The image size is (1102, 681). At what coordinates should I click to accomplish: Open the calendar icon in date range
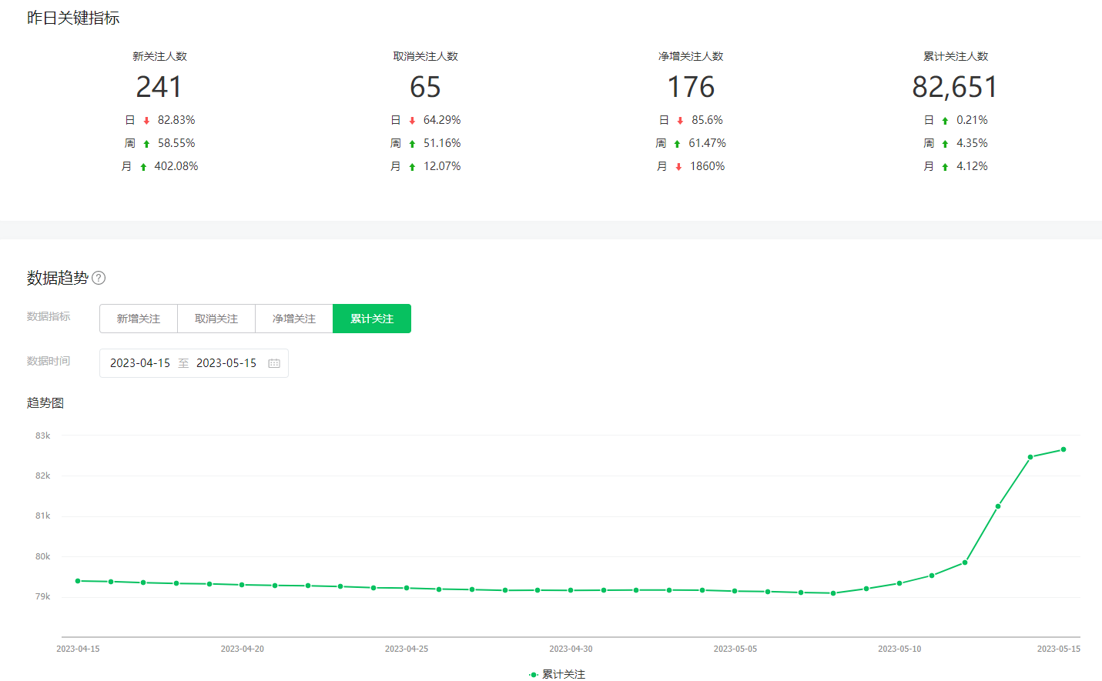(x=274, y=363)
